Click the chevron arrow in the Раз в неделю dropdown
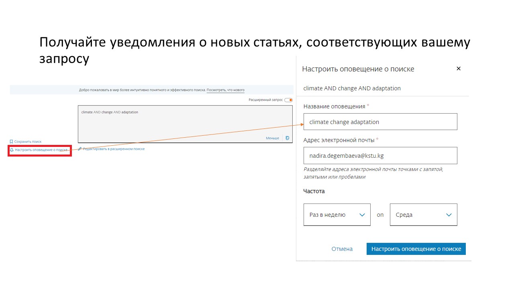 coord(362,215)
